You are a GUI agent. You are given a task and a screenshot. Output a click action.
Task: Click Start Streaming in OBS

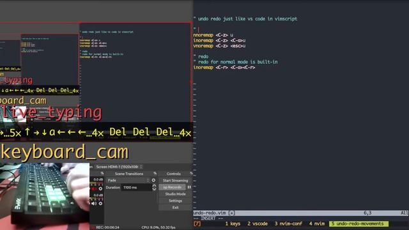[x=175, y=180]
